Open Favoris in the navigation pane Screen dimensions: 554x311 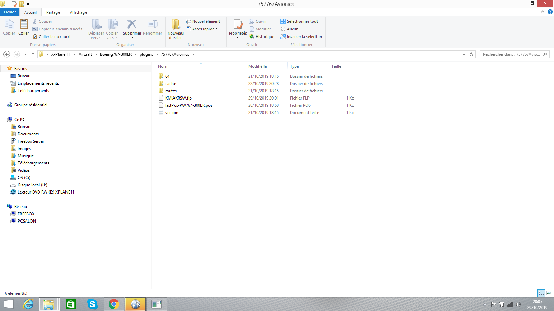20,69
